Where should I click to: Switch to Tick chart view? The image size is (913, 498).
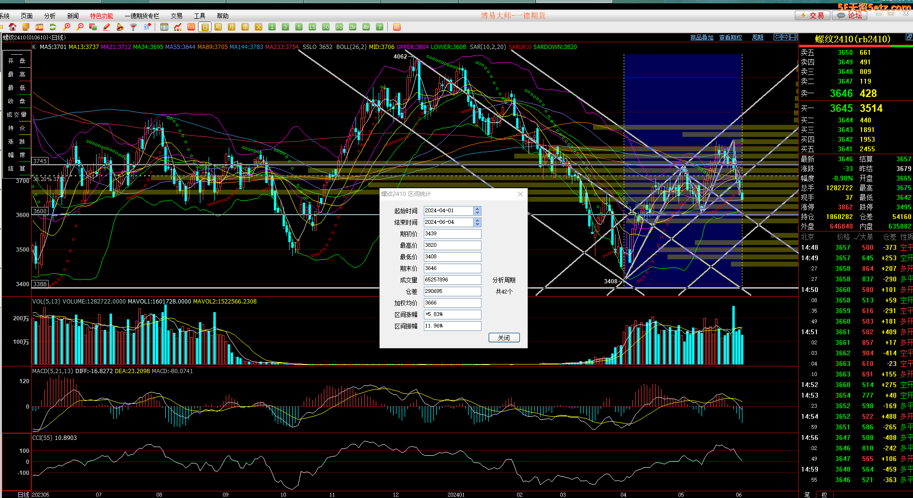pos(191,27)
